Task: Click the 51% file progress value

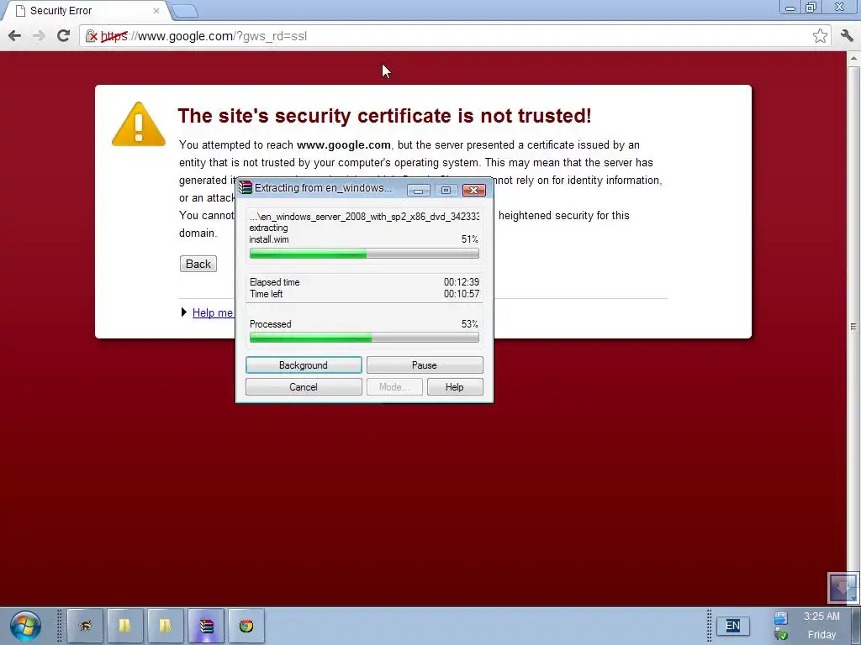Action: pos(470,239)
